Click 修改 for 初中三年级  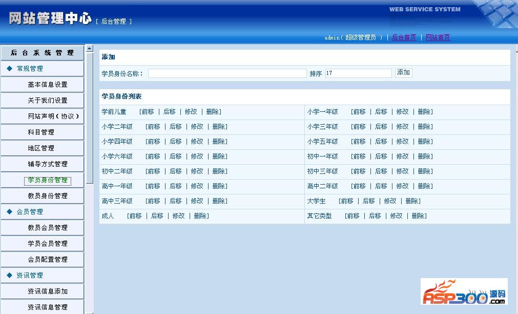click(x=402, y=171)
